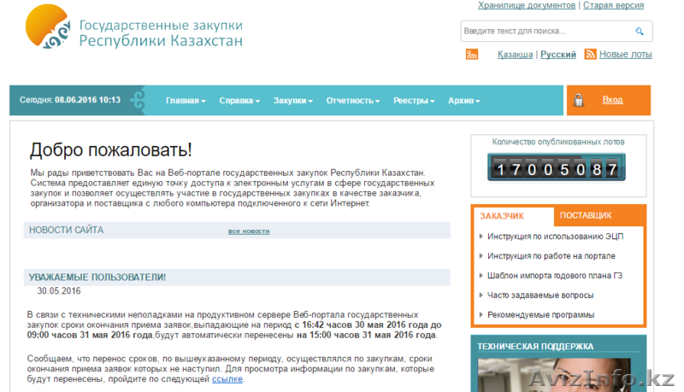Open the orange sitemap icon

(471, 55)
